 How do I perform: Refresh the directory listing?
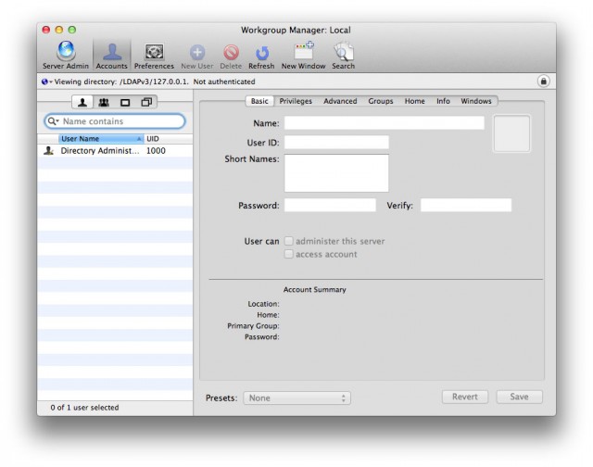[x=261, y=56]
